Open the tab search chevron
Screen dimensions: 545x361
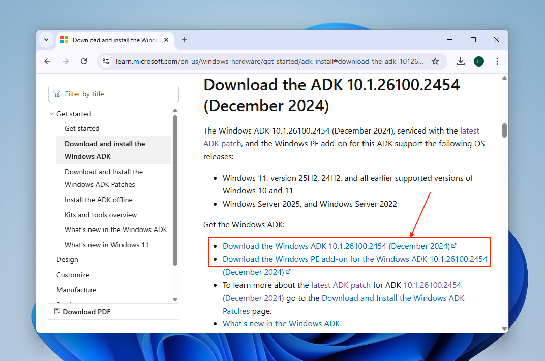pos(46,40)
